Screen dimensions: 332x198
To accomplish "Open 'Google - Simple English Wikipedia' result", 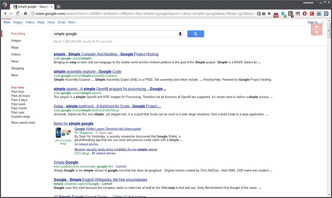I will point(101,180).
